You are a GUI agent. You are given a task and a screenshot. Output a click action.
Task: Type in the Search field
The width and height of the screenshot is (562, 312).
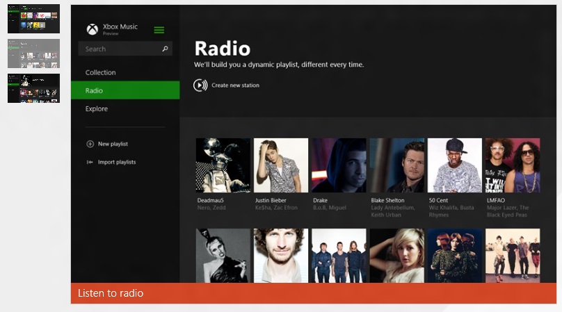[x=120, y=49]
